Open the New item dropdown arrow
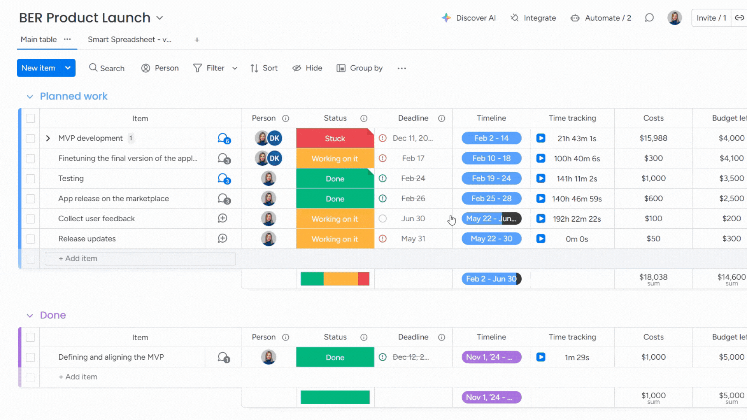747x420 pixels. [68, 68]
